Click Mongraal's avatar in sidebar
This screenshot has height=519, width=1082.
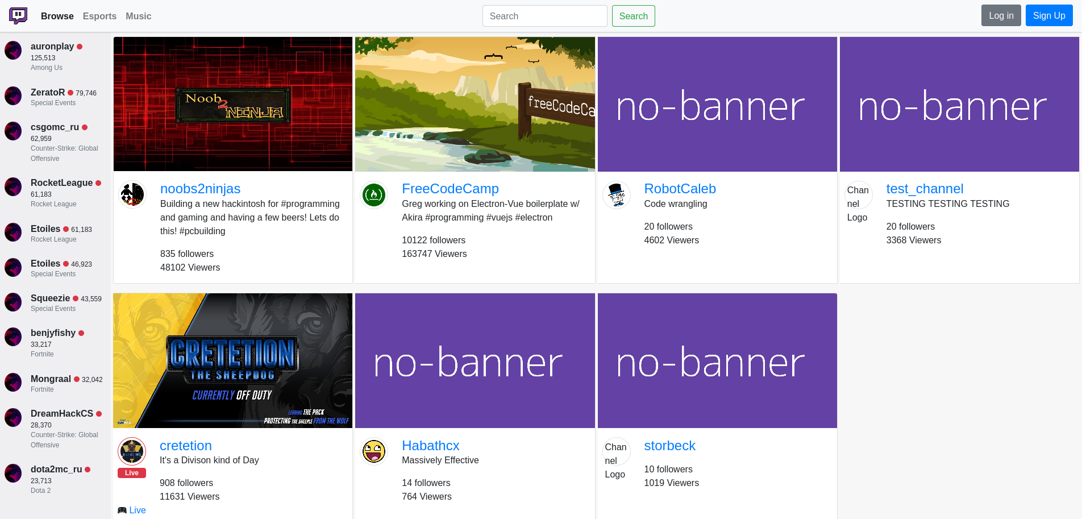(13, 383)
